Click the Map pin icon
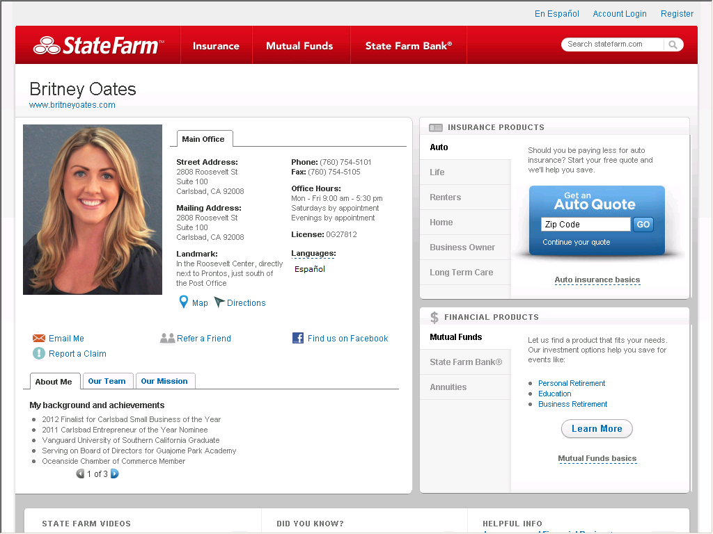The image size is (713, 534). tap(183, 302)
